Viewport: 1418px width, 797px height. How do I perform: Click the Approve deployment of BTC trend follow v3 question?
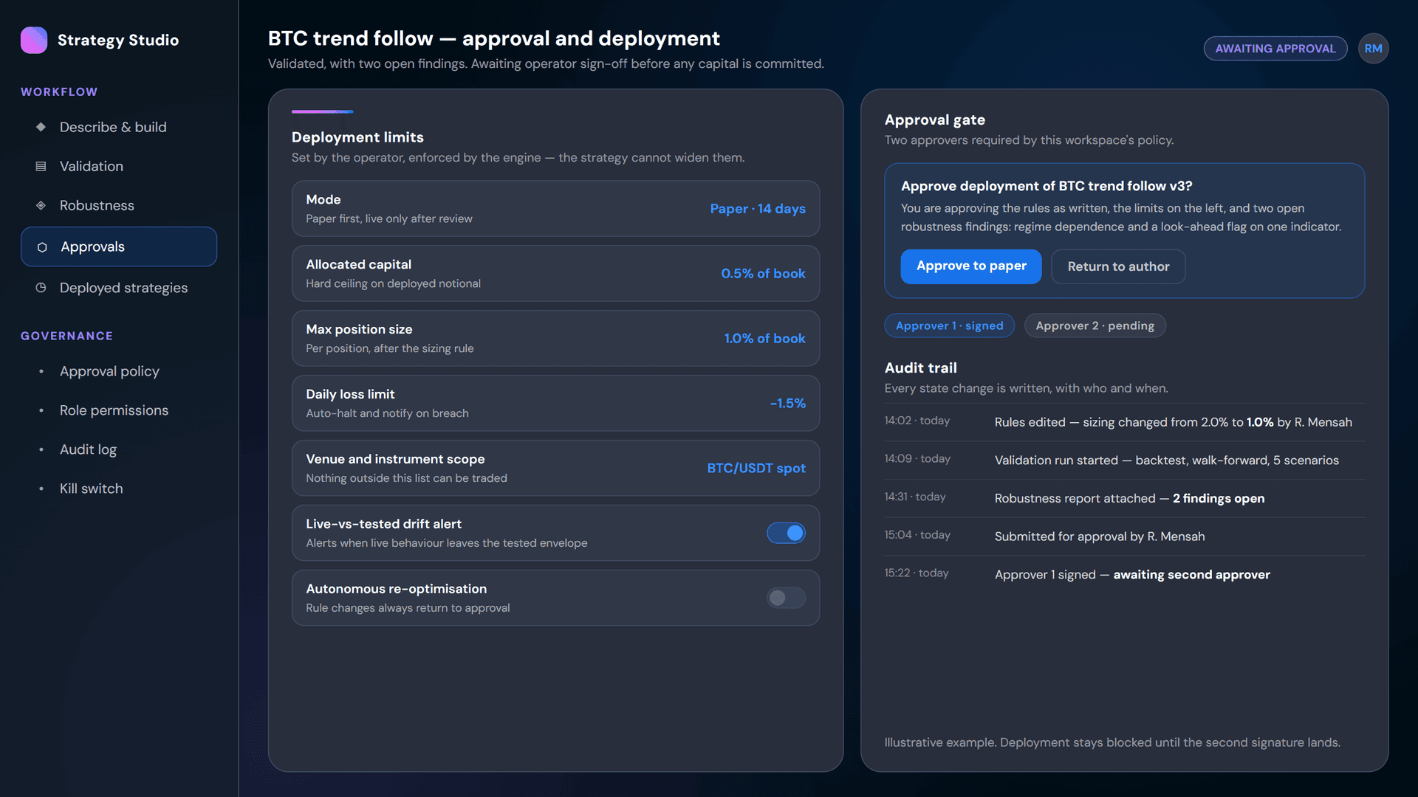(x=1047, y=186)
